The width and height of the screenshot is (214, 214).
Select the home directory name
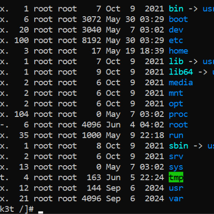tap(178, 51)
